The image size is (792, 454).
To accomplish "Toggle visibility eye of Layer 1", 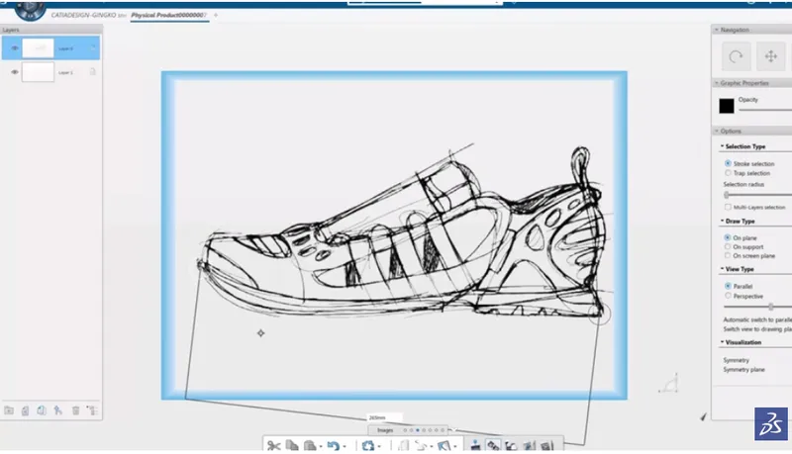I will point(15,72).
